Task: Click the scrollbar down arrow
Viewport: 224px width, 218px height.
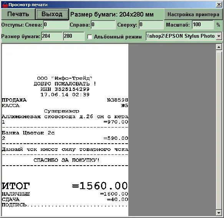Action: [x=219, y=213]
